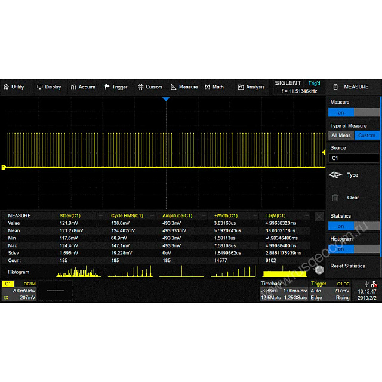Open the Source C1 dropdown
This screenshot has height=382, width=382.
tap(354, 158)
